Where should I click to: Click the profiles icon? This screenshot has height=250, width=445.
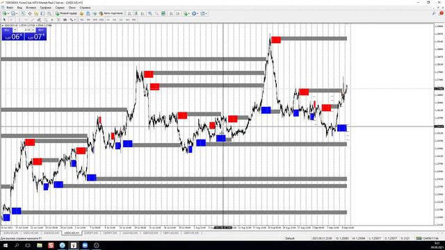(x=13, y=13)
